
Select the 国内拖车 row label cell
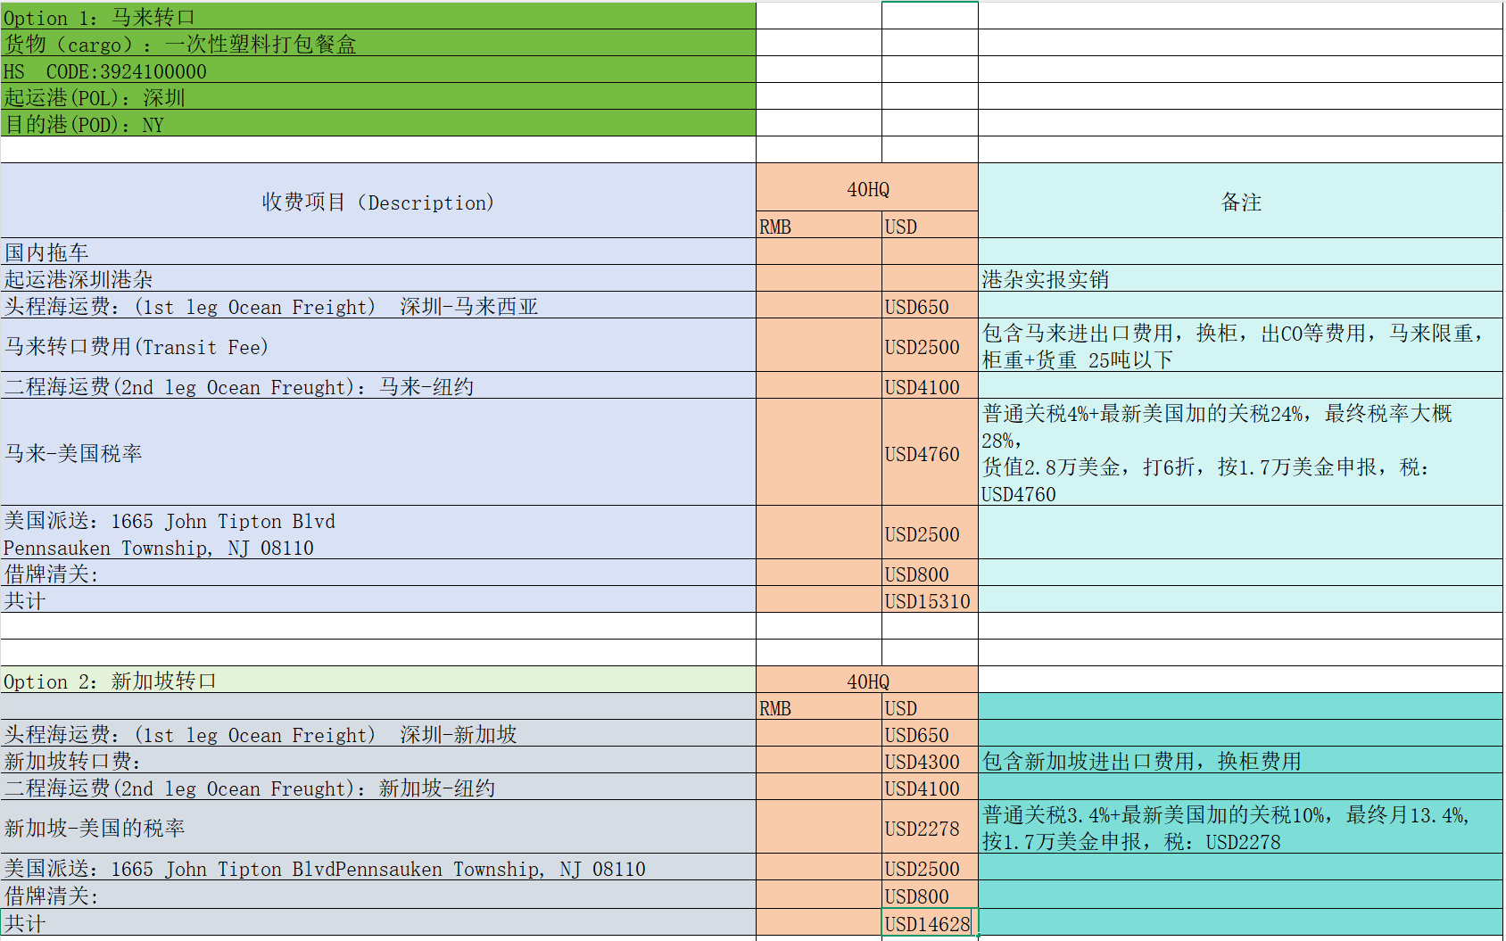[377, 252]
